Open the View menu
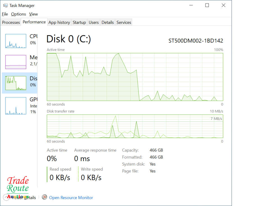The image size is (267, 206). click(33, 14)
